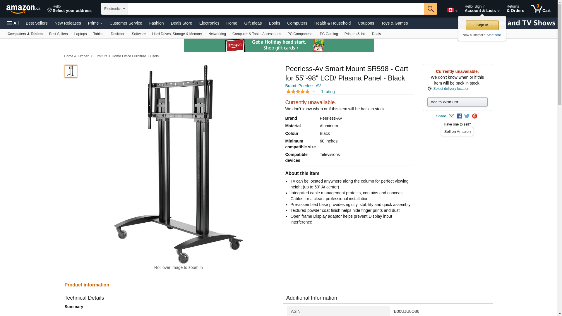The image size is (562, 316).
Task: Click into the search text field
Action: (276, 9)
